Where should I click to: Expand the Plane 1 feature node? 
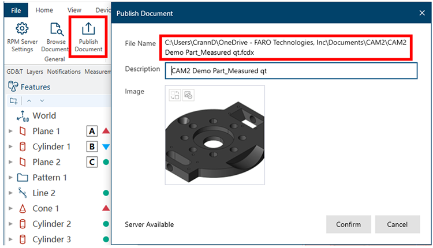pos(10,131)
